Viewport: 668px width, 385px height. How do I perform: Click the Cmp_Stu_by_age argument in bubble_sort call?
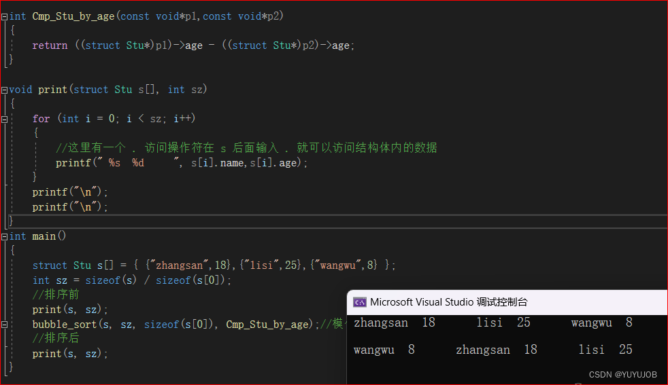click(267, 325)
